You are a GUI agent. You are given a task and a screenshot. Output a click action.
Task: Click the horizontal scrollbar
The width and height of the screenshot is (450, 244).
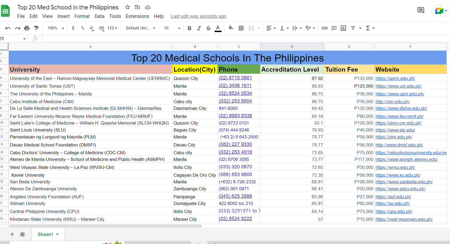tap(106, 226)
